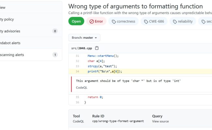Click the green Open status badge
Image resolution: width=212 pixels, height=130 pixels.
pyautogui.click(x=76, y=21)
